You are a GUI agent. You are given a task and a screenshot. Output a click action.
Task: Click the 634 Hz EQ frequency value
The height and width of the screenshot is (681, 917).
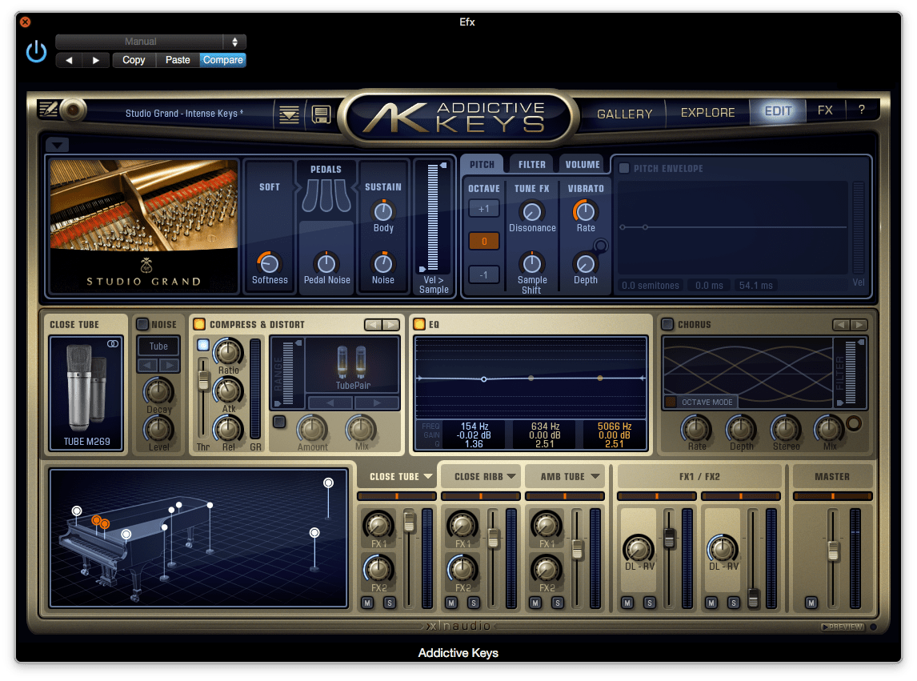[x=544, y=427]
